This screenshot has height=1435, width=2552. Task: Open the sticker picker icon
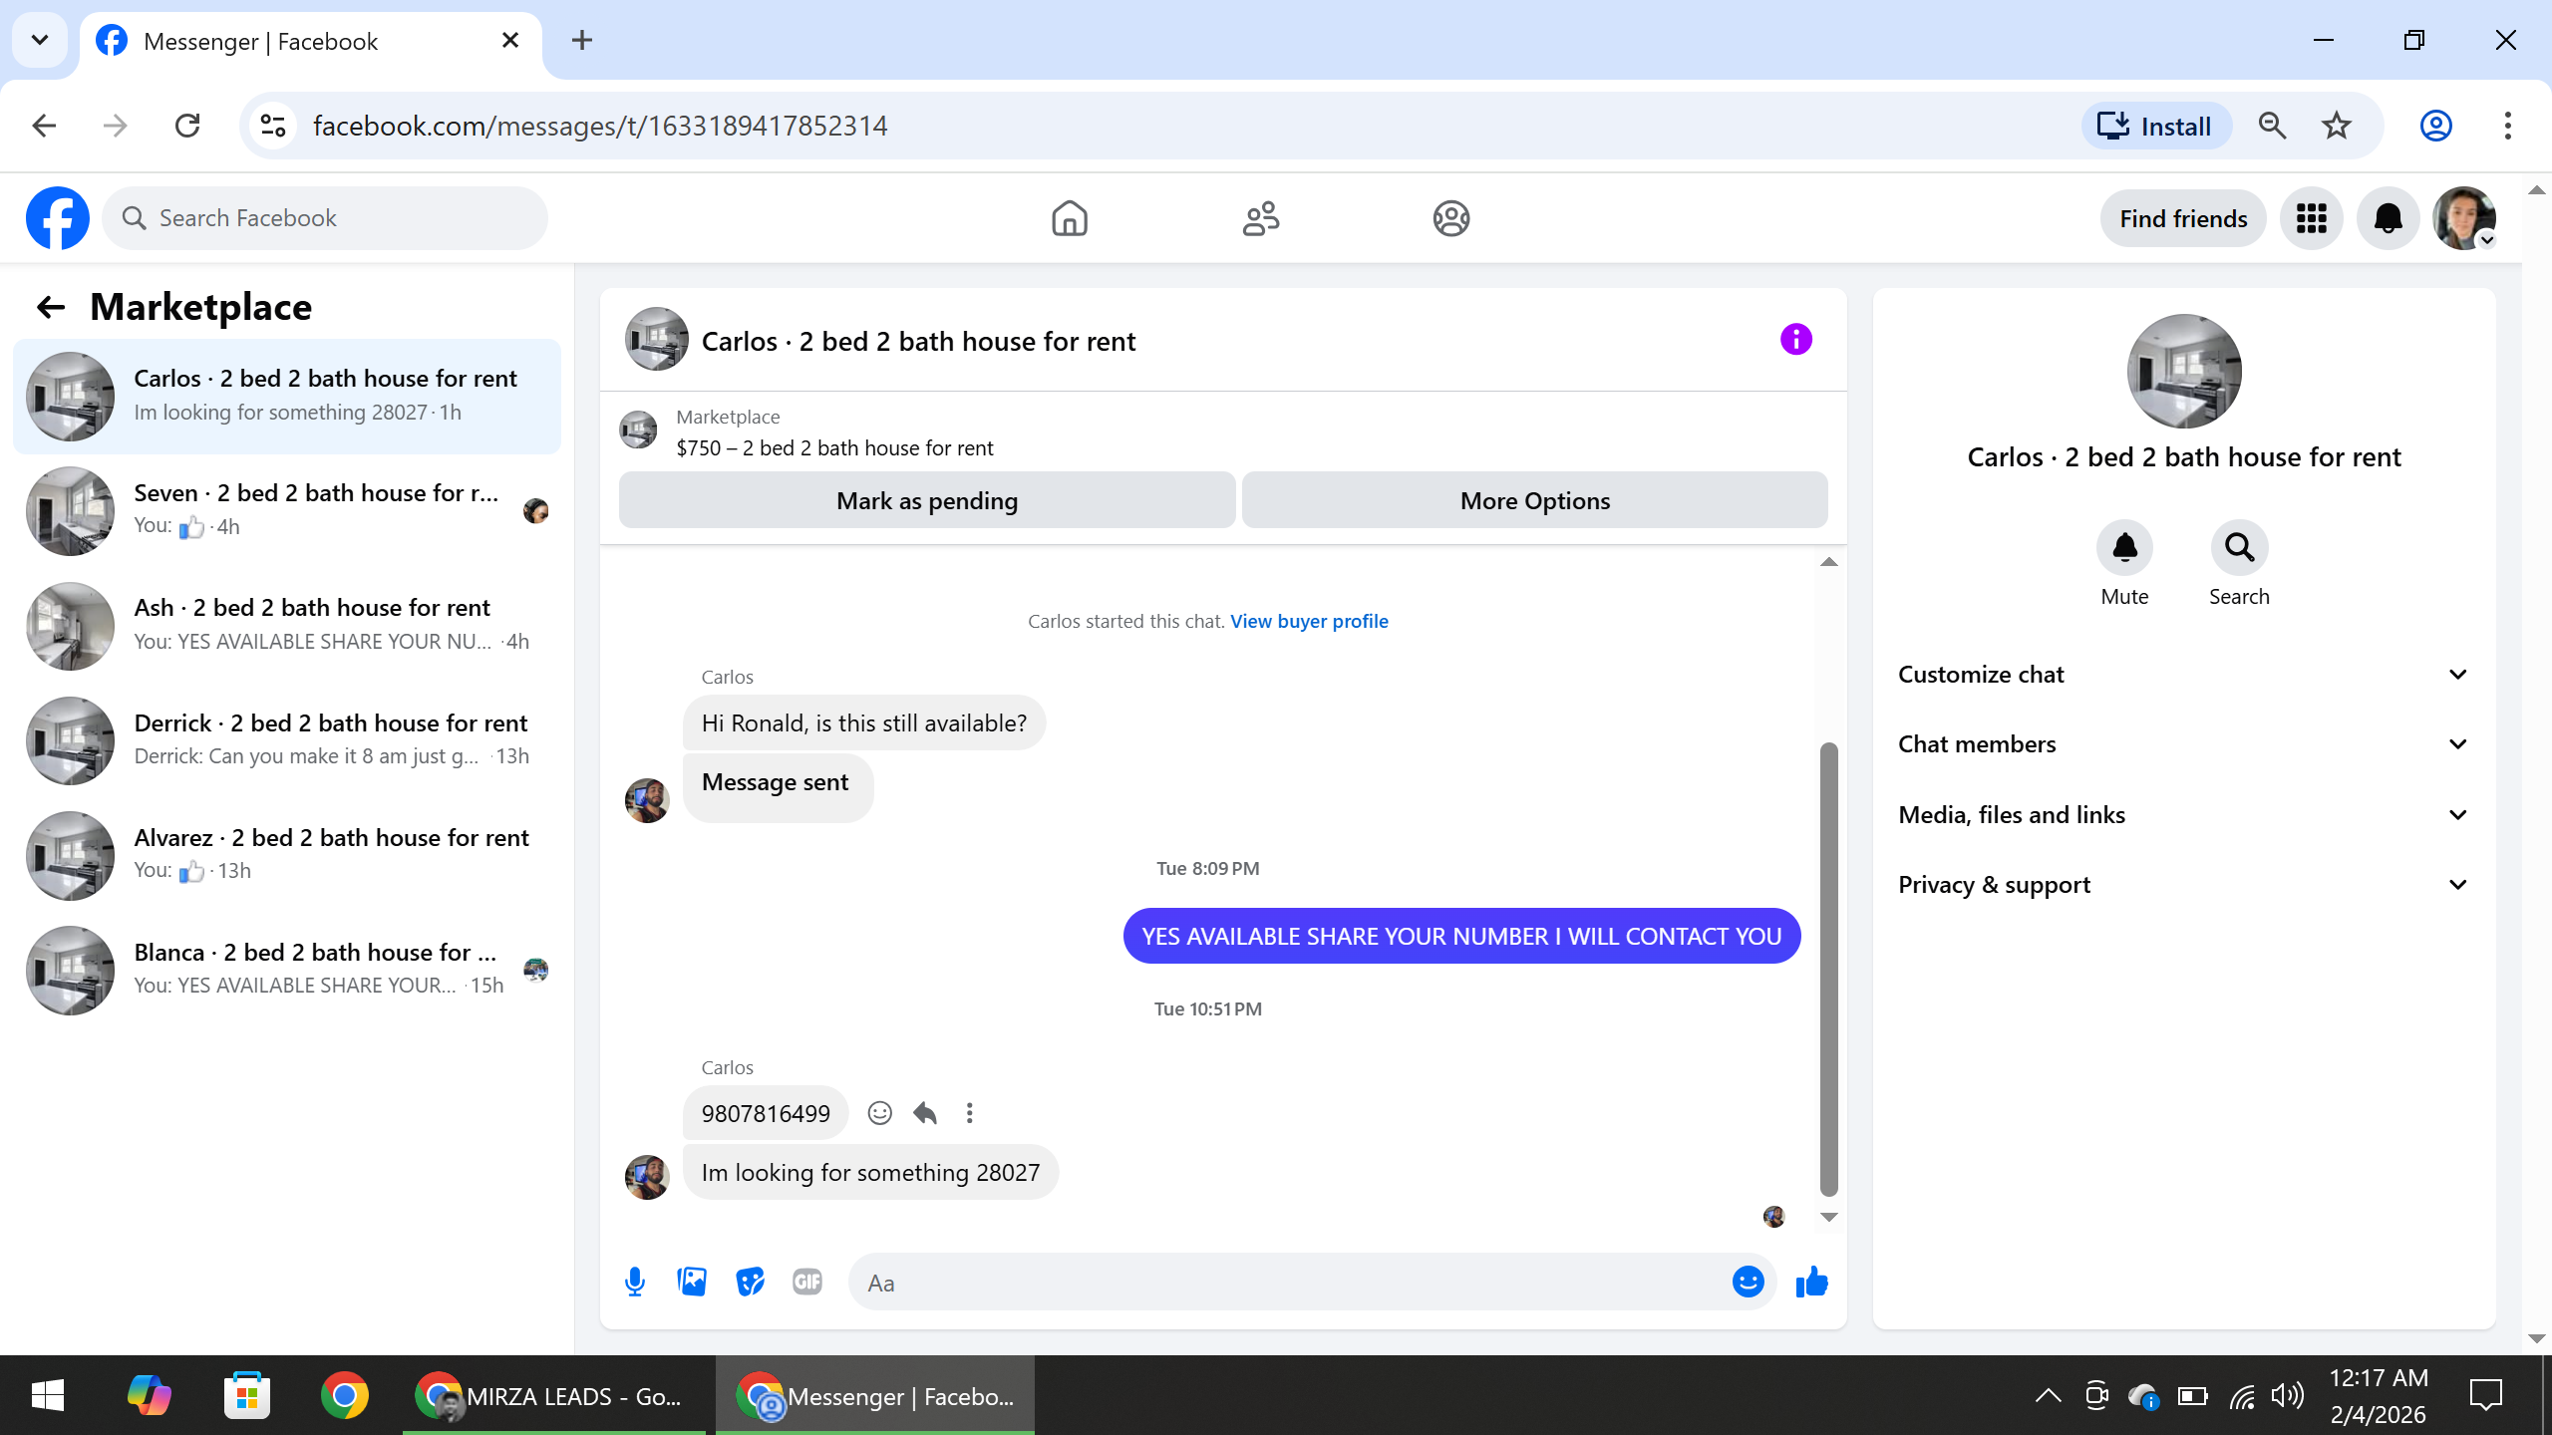tap(750, 1282)
